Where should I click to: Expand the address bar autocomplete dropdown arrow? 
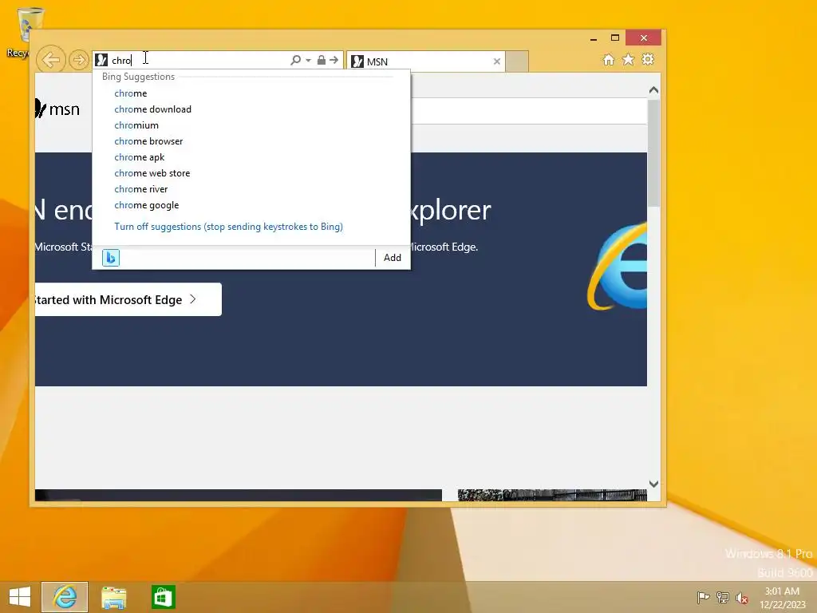[x=309, y=61]
